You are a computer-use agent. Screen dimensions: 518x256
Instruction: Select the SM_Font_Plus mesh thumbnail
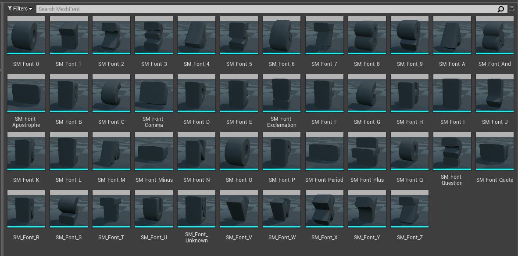tap(367, 151)
